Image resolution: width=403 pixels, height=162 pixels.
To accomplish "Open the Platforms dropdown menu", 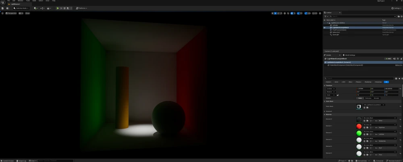I will [x=81, y=8].
